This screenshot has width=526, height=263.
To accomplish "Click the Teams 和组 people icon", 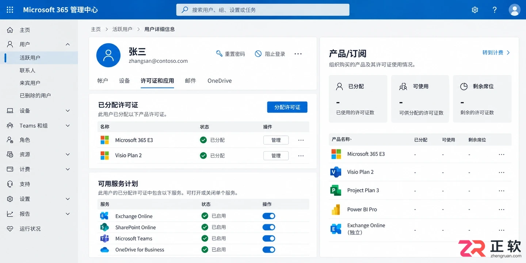I will tap(10, 126).
